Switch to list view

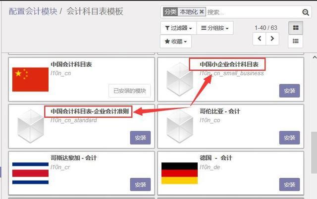point(296,41)
